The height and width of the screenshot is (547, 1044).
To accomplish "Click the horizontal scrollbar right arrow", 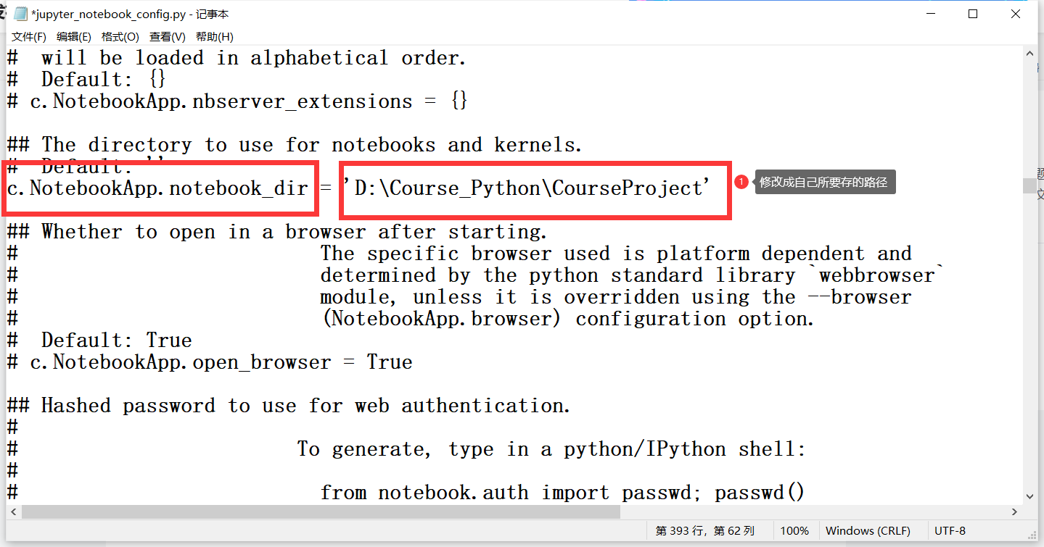I will (x=1015, y=512).
